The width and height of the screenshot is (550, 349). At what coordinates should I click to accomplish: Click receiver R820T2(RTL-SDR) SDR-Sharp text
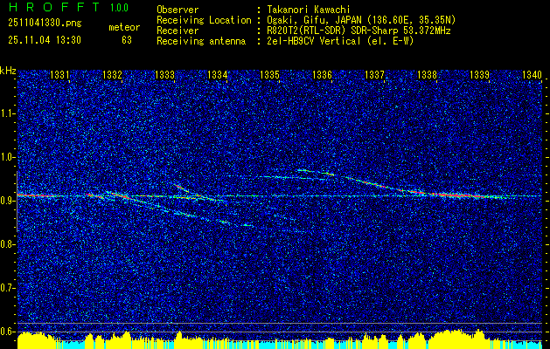(333, 31)
